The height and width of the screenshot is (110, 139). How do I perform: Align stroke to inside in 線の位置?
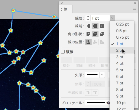coord(95,42)
